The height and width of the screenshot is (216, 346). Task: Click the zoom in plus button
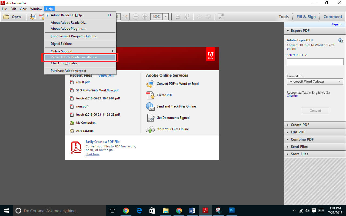coord(145,17)
